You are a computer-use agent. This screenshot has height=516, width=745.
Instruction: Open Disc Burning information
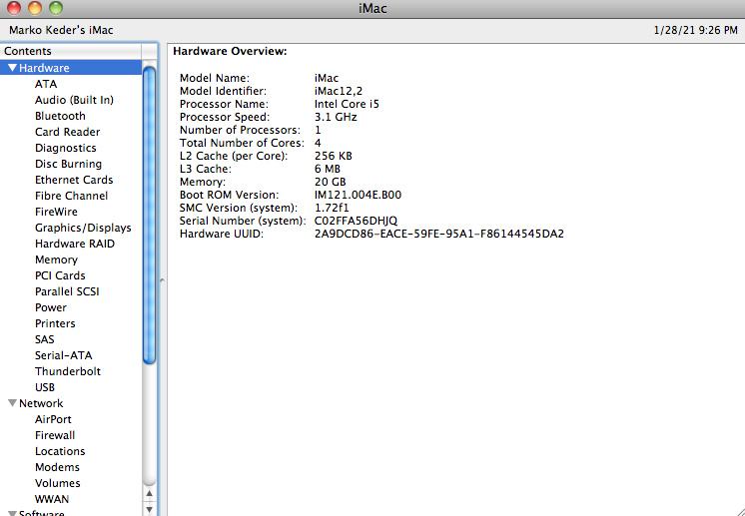click(69, 164)
